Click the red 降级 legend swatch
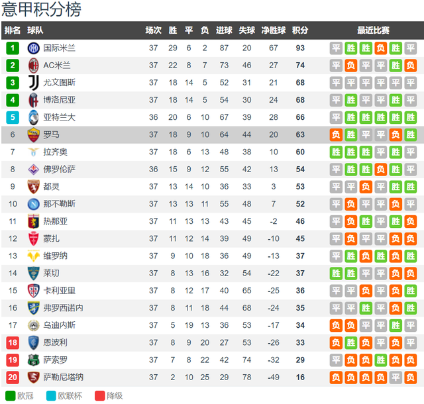This screenshot has height=404, width=424. (100, 396)
